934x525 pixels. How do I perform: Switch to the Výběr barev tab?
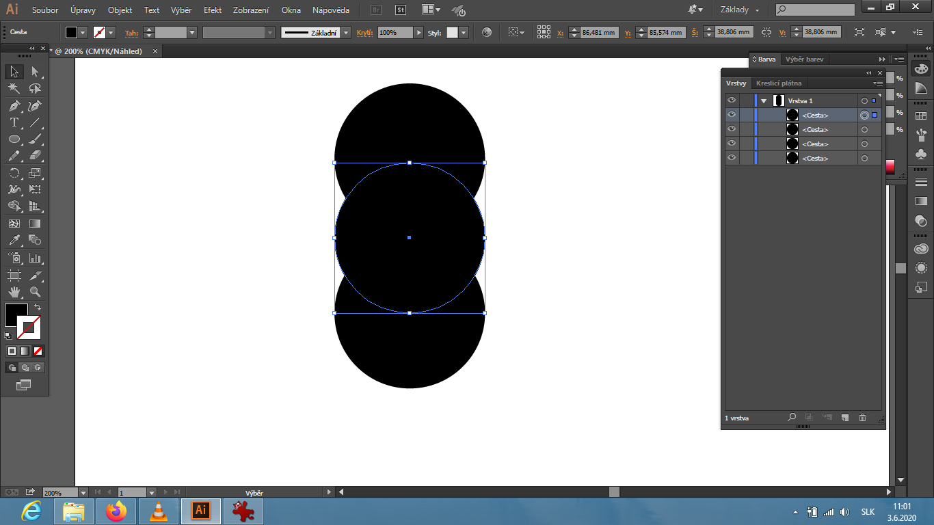click(804, 59)
